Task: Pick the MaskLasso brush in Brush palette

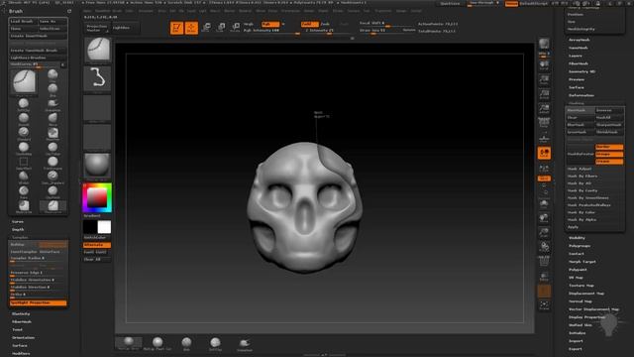Action: click(24, 206)
